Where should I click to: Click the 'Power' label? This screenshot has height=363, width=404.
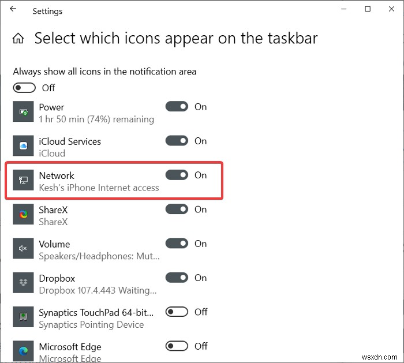click(x=51, y=107)
